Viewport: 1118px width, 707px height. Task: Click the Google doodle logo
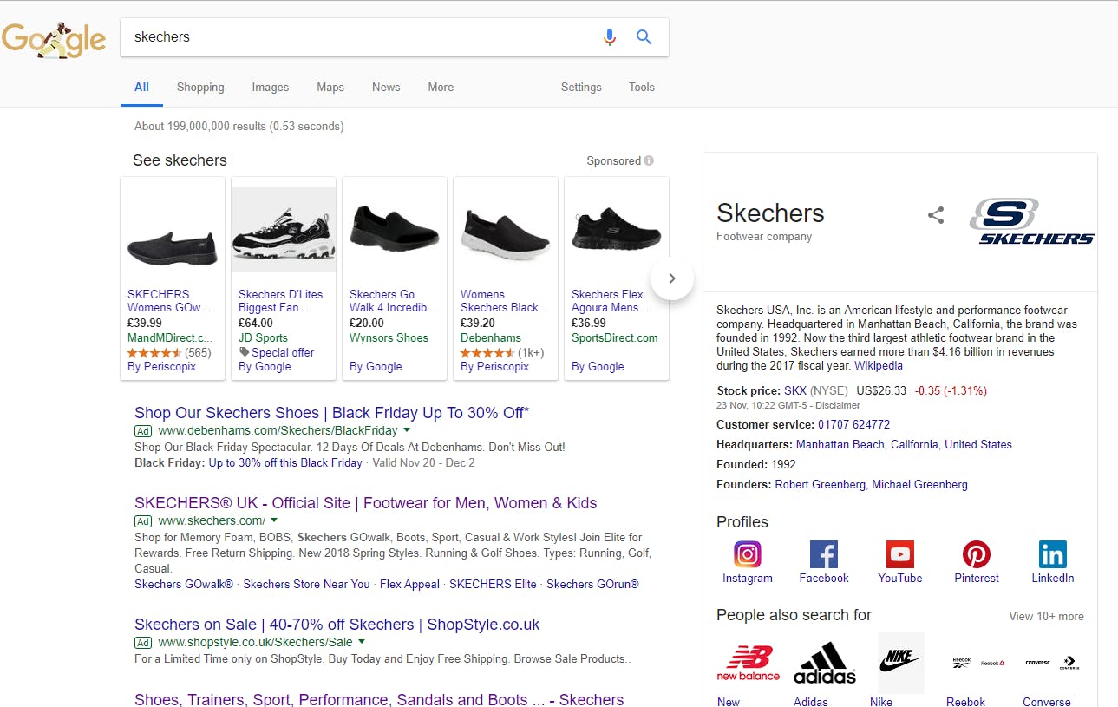click(54, 39)
